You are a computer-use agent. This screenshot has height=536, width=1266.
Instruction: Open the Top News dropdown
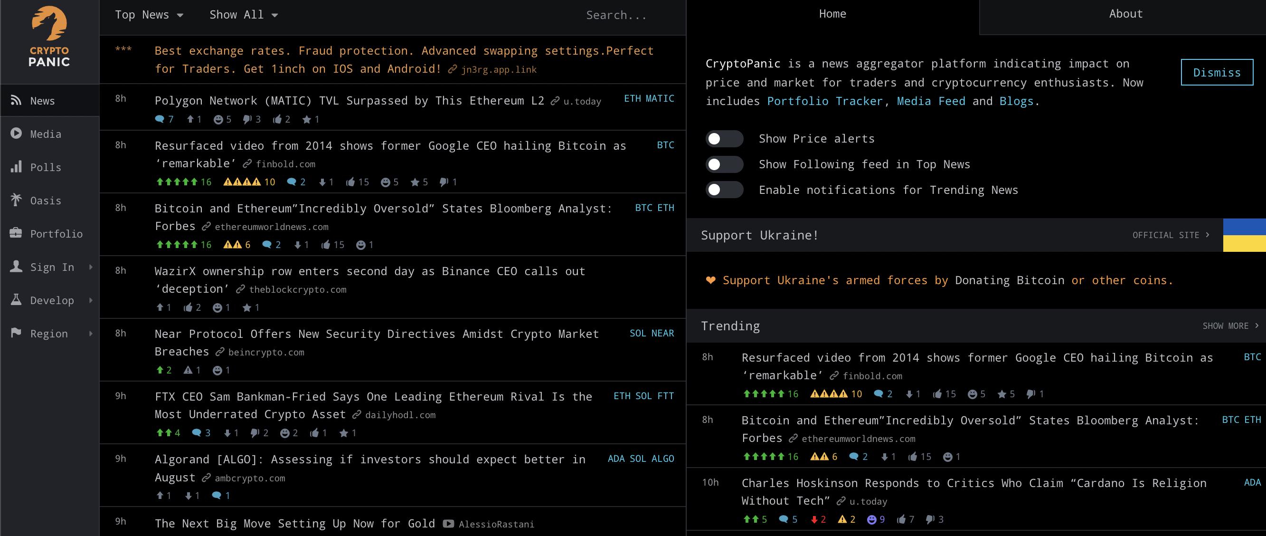[x=149, y=15]
